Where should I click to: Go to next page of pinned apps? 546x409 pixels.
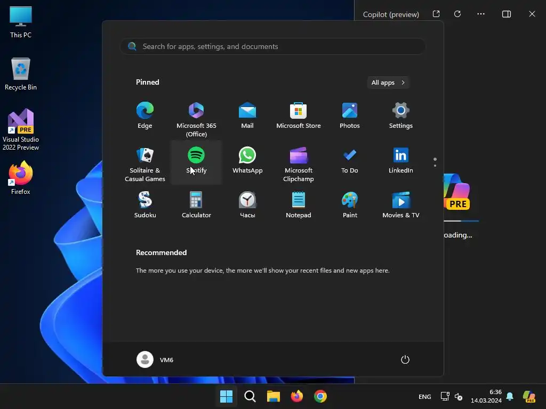tap(435, 166)
